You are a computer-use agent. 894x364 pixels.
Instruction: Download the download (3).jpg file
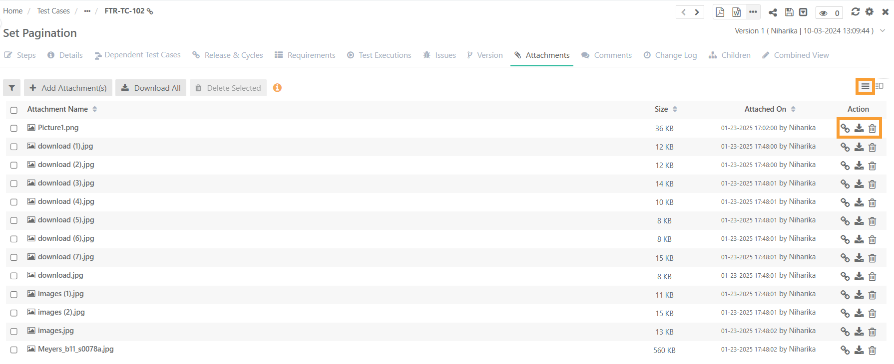click(x=859, y=184)
